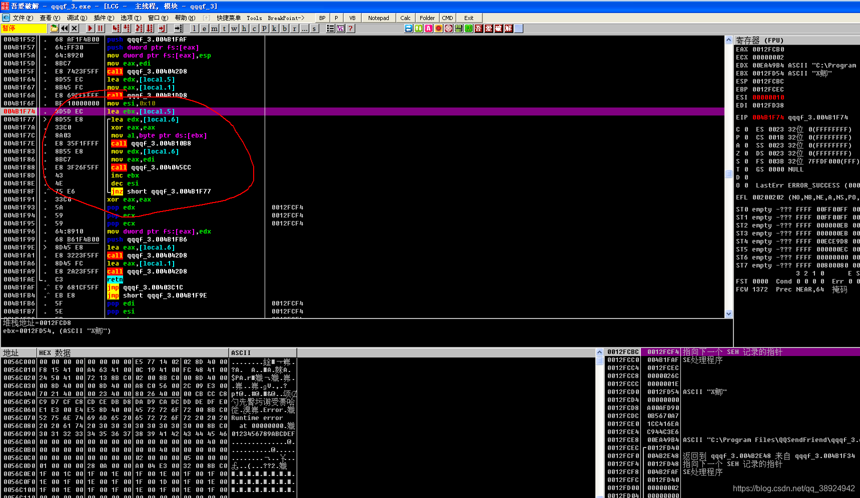Click the Open file folder toolbar icon

(x=54, y=28)
